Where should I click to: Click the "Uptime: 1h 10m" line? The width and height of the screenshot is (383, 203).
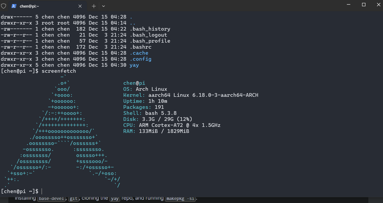coord(145,101)
